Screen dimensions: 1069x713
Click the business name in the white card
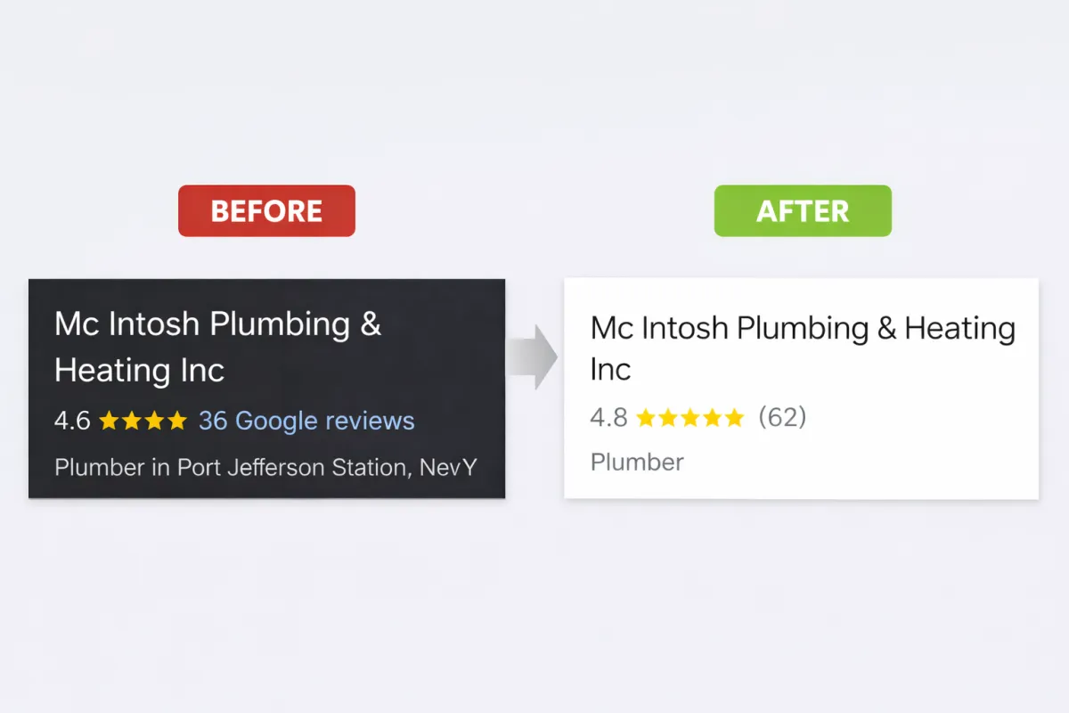coord(802,348)
